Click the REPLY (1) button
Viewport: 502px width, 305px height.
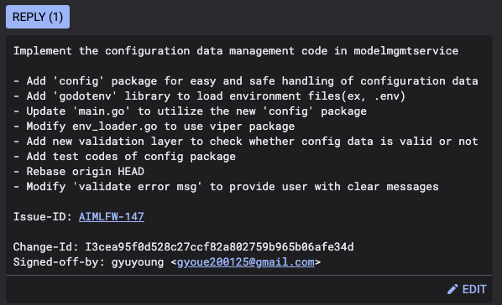point(38,17)
